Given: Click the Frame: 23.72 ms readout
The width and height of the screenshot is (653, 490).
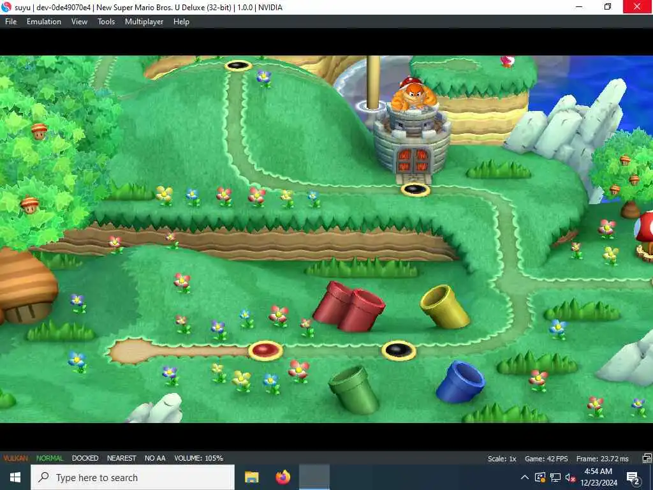Looking at the screenshot, I should 602,458.
